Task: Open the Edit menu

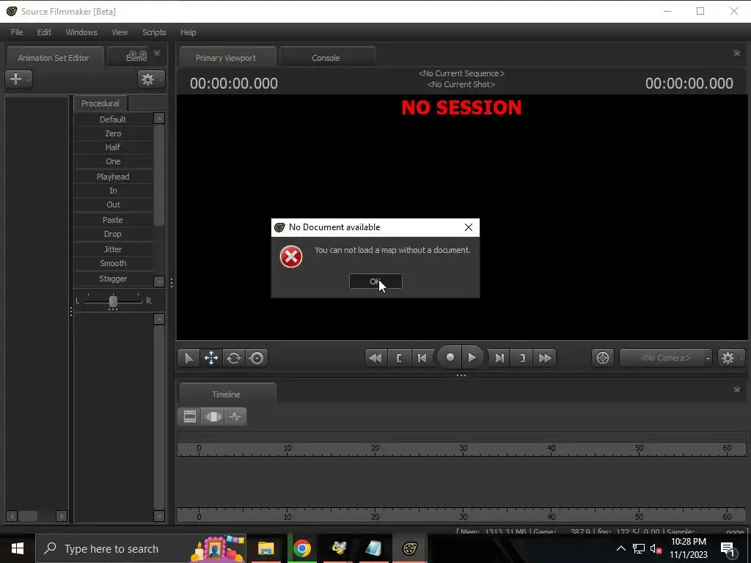Action: 44,32
